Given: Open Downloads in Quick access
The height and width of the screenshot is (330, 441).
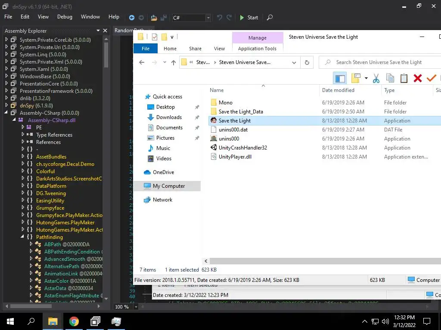Looking at the screenshot, I should (x=169, y=117).
